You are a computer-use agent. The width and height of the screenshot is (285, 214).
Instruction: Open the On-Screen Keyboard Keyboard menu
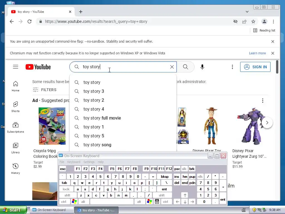point(73,162)
